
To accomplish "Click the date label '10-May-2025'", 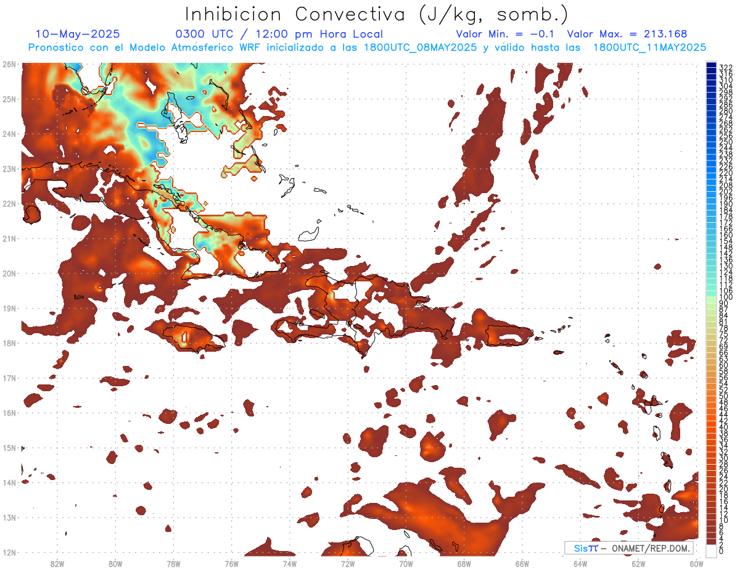I will coord(78,35).
